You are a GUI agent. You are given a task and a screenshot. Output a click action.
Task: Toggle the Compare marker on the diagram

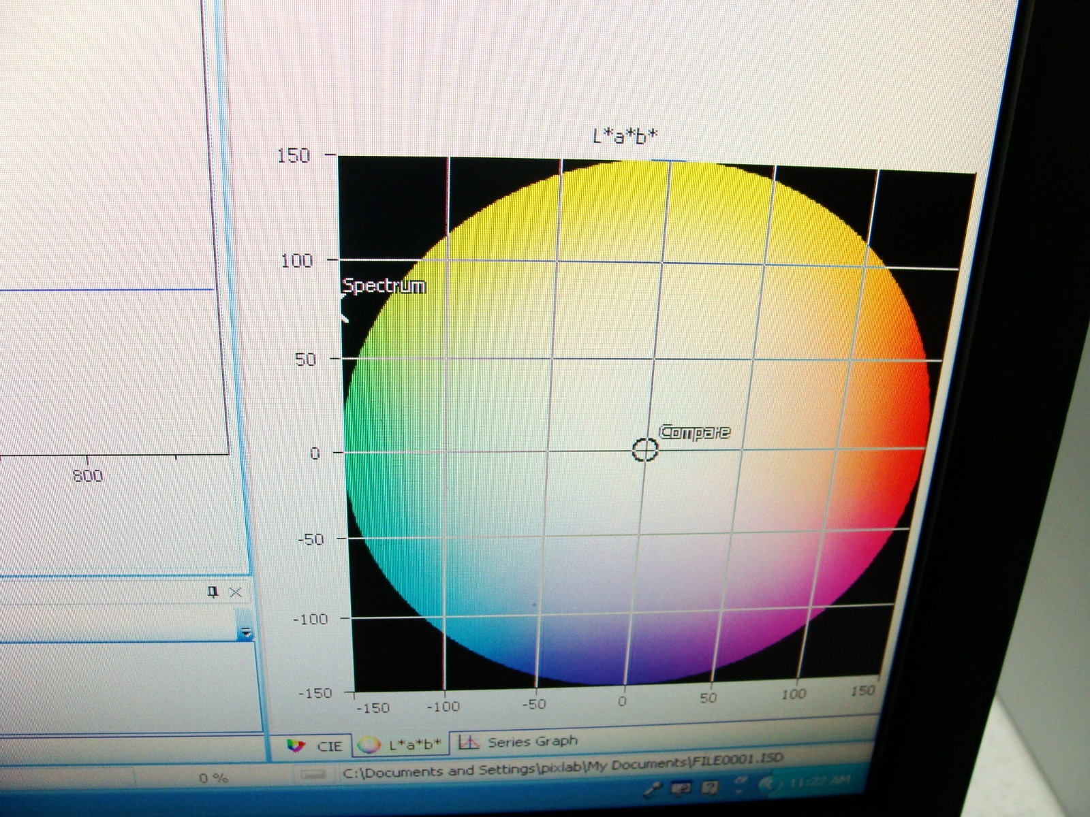(x=646, y=450)
